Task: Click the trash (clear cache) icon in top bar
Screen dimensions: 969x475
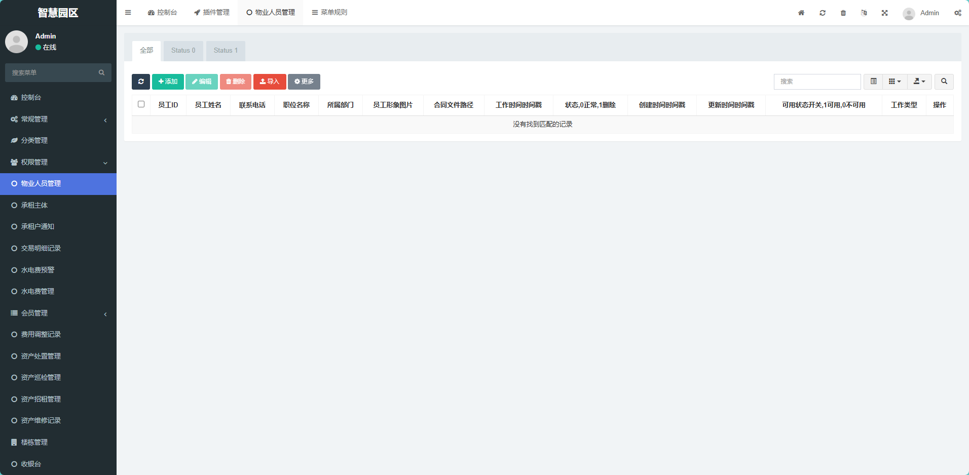Action: tap(843, 13)
